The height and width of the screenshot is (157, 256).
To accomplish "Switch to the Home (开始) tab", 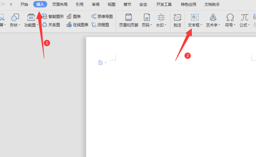I will point(24,5).
